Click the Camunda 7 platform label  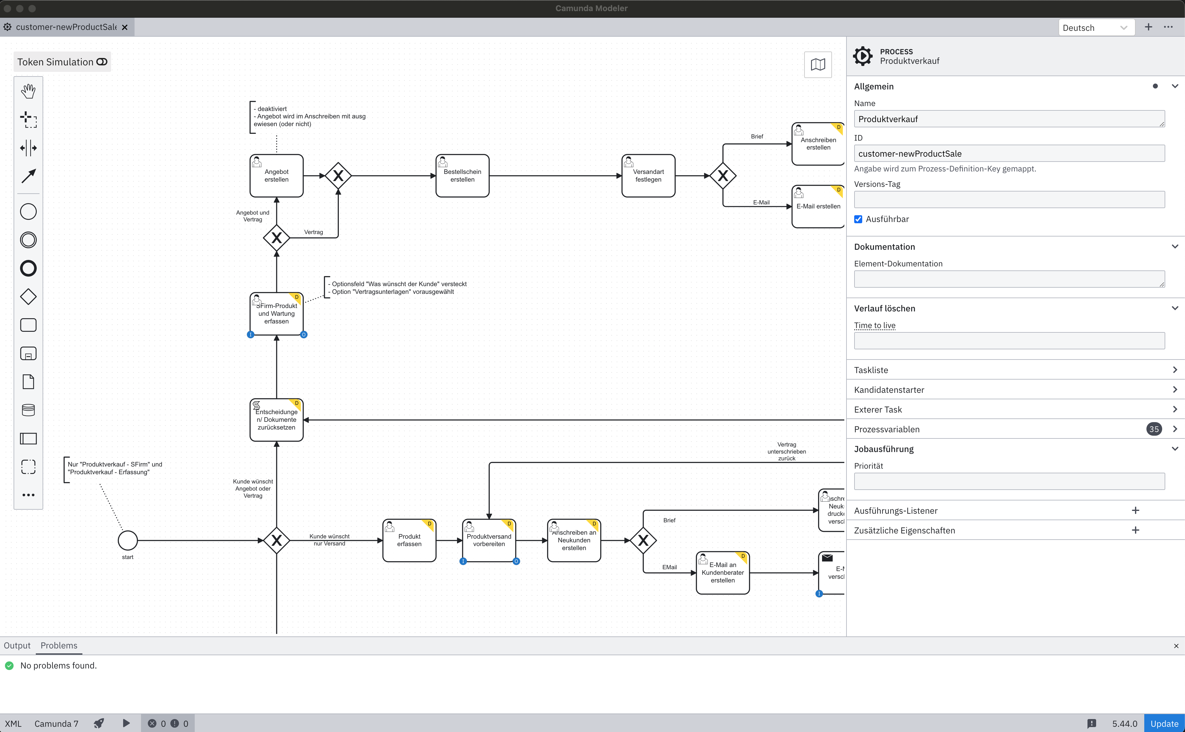(56, 723)
